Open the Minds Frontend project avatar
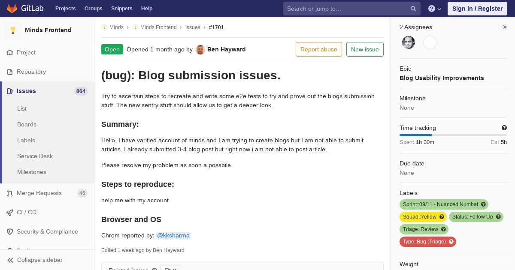Image resolution: width=515 pixels, height=270 pixels. pos(13,30)
